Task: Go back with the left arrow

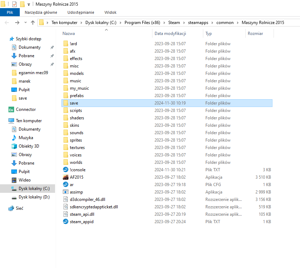Action: click(7, 23)
